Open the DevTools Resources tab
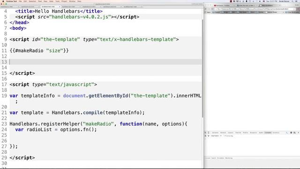300x169 pixels. click(x=253, y=132)
